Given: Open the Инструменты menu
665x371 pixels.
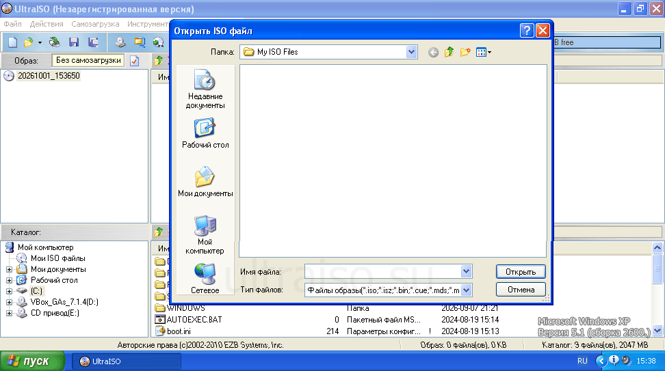Looking at the screenshot, I should (x=148, y=24).
